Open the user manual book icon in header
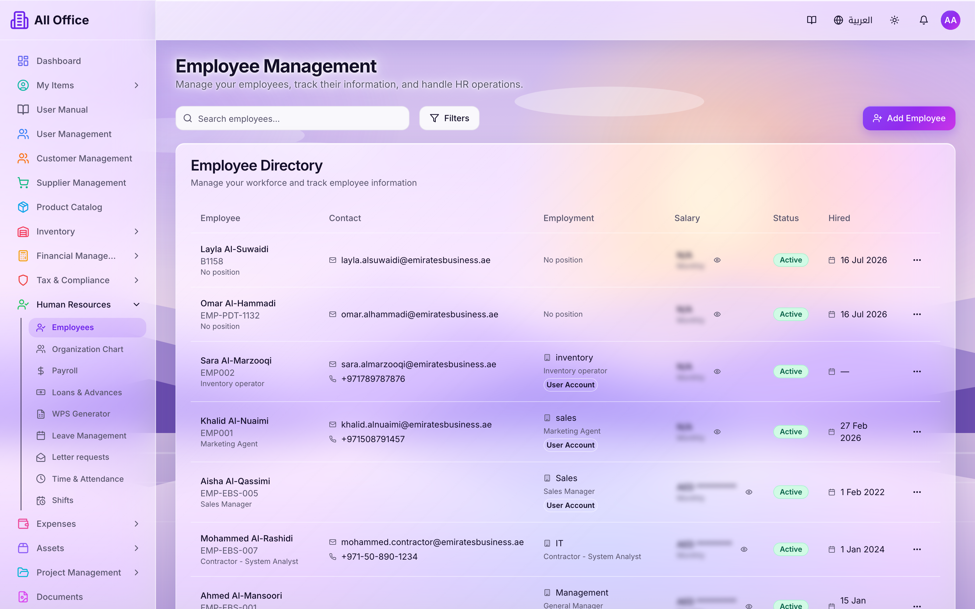 pyautogui.click(x=811, y=20)
